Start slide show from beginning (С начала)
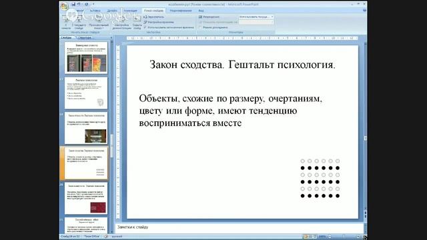 (66, 22)
